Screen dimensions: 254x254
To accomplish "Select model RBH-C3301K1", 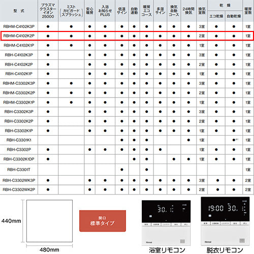I will [x=19, y=140].
